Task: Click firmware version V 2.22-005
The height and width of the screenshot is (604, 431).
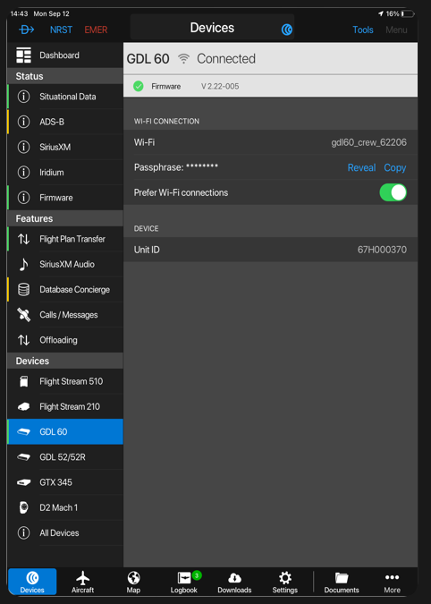Action: 220,86
